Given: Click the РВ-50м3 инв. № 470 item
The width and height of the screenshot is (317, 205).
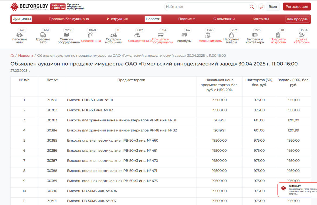Looking at the screenshot, I should click(x=112, y=161).
